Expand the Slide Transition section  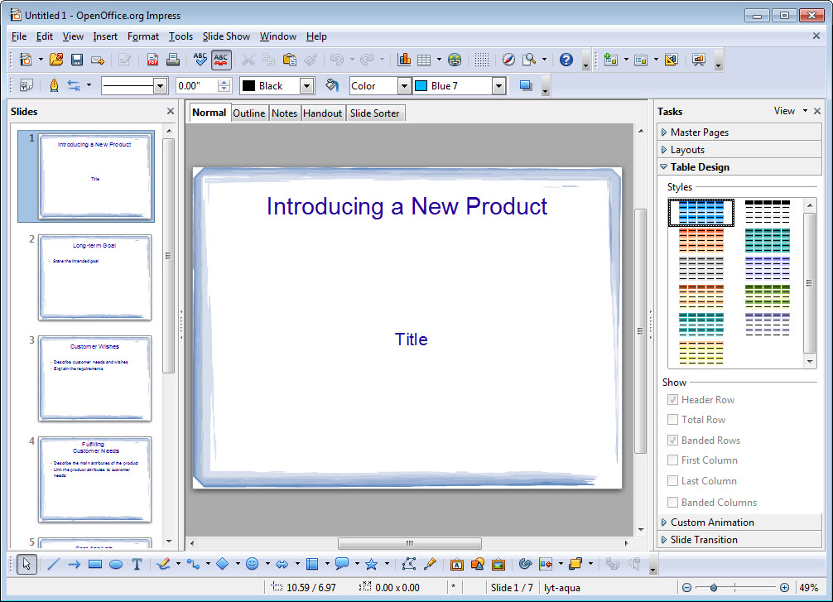point(739,539)
